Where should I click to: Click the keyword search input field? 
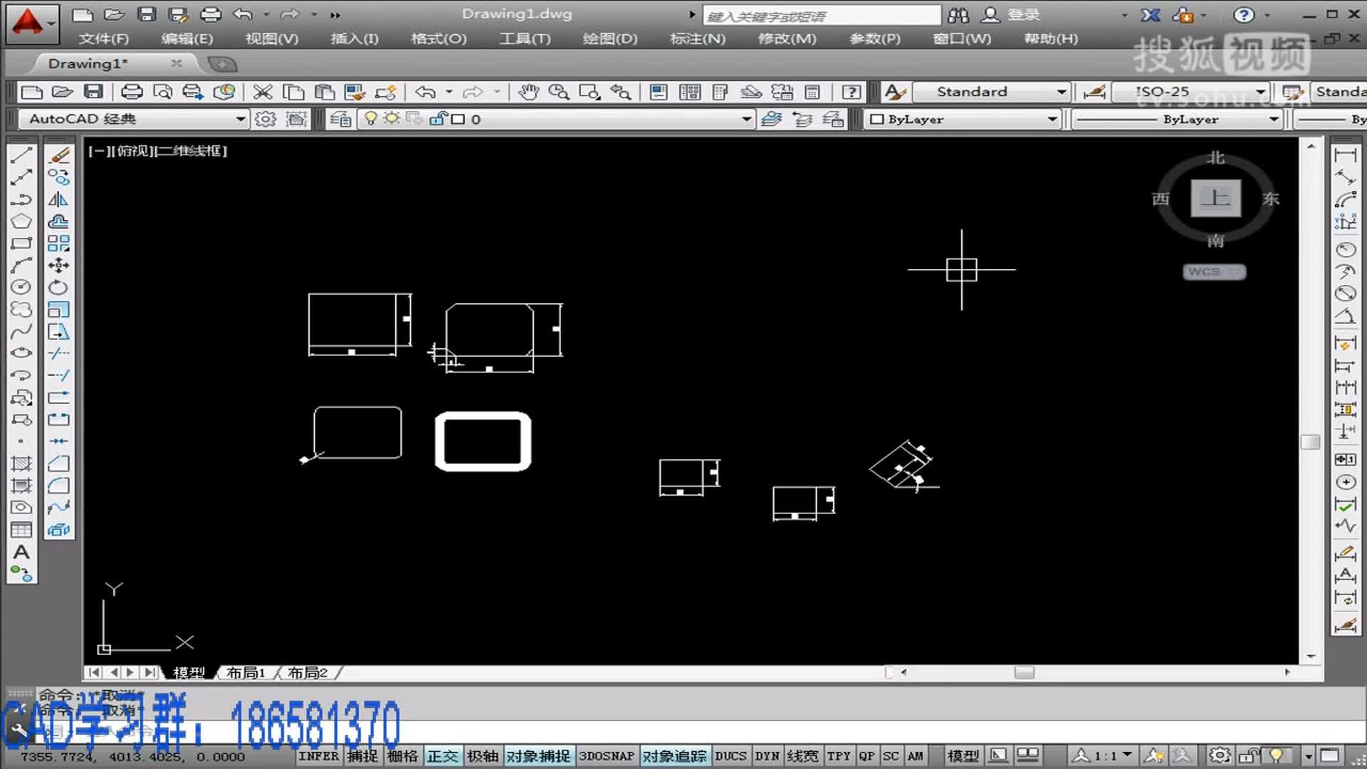click(821, 16)
